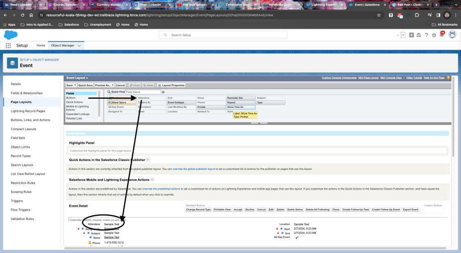Image resolution: width=461 pixels, height=253 pixels.
Task: Expand the Save button dropdown arrow
Action: pyautogui.click(x=75, y=85)
